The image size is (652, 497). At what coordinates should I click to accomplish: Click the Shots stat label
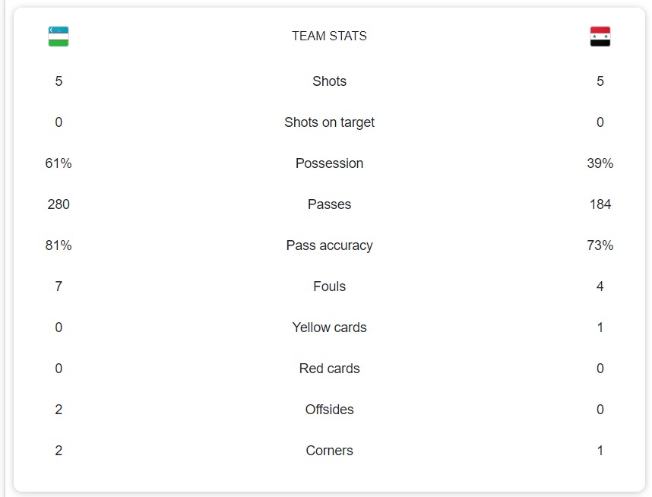pos(329,81)
